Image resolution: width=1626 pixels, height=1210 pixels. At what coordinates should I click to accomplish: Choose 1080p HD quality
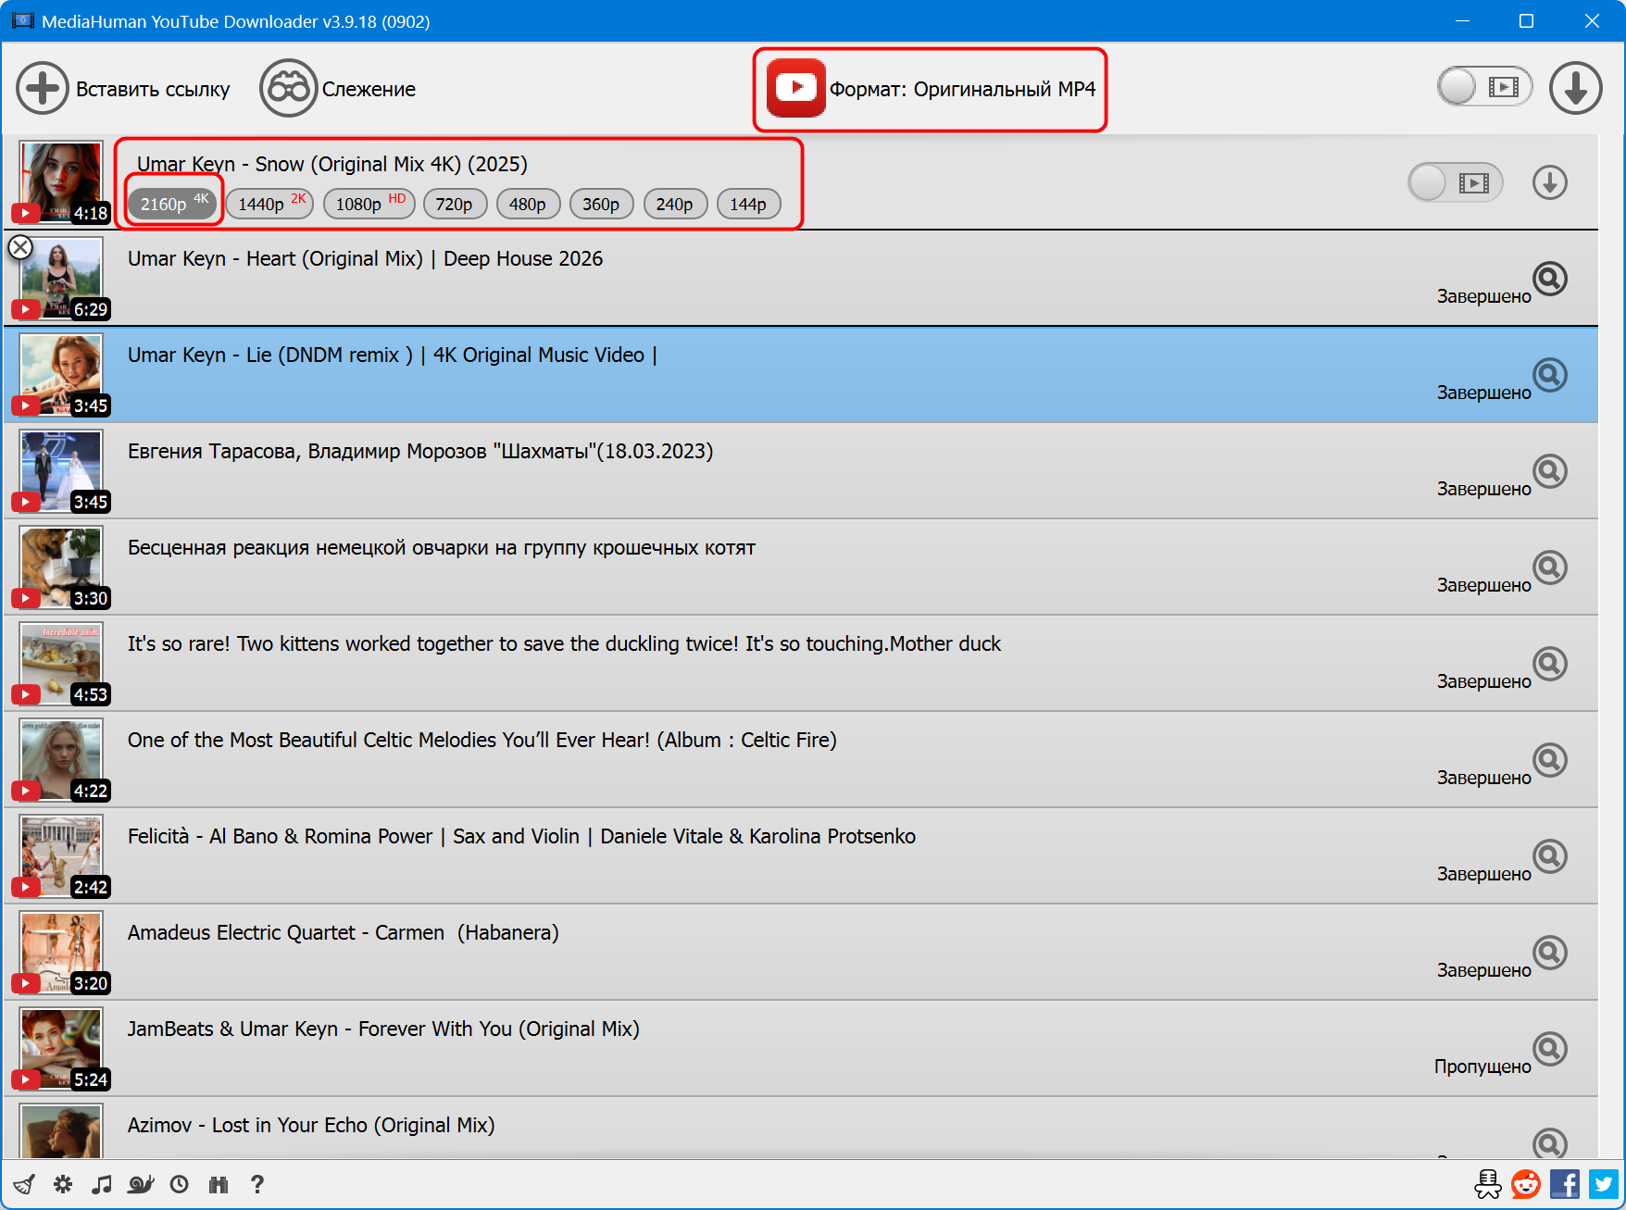click(x=369, y=204)
